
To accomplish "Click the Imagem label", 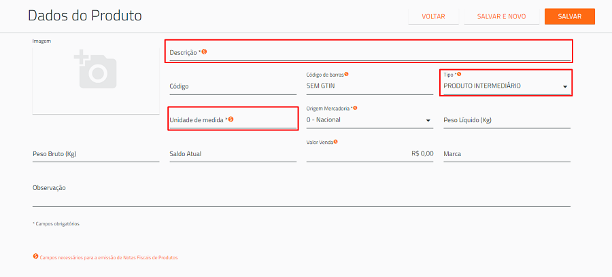I will (41, 41).
